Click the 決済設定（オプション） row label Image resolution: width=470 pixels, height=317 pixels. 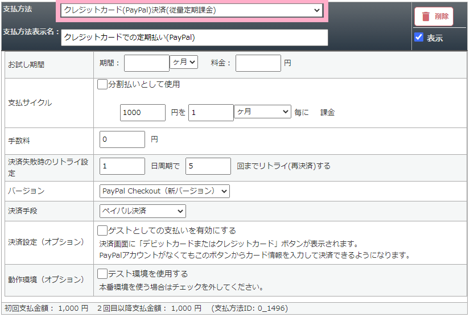coord(46,242)
